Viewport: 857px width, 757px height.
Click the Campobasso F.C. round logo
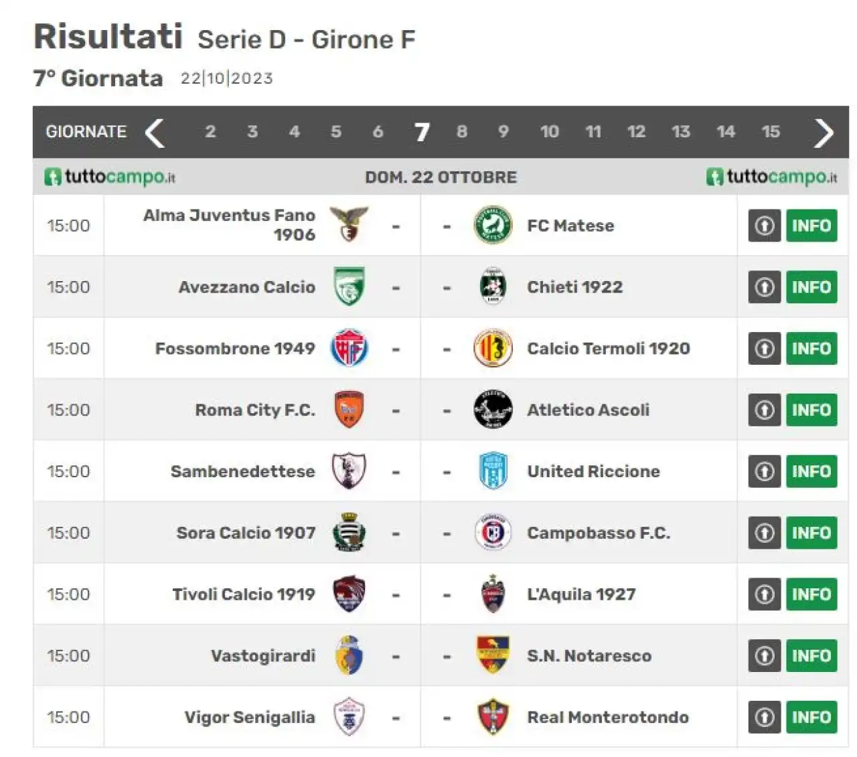(x=493, y=533)
